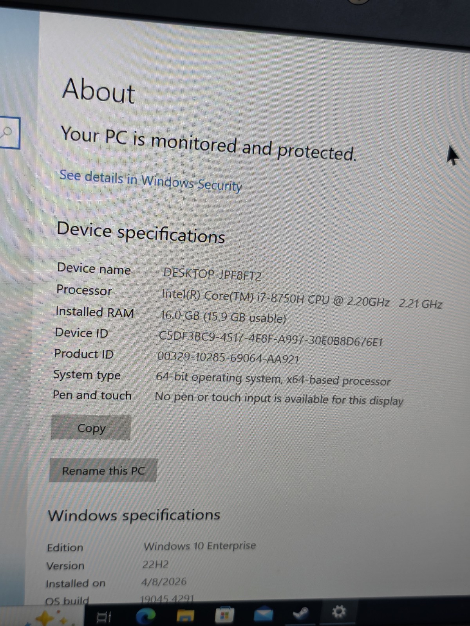
Task: Open Task View from the taskbar
Action: (104, 617)
